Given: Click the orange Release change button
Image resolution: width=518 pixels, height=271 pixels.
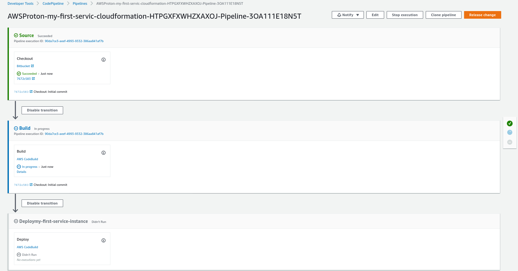Looking at the screenshot, I should click(482, 15).
